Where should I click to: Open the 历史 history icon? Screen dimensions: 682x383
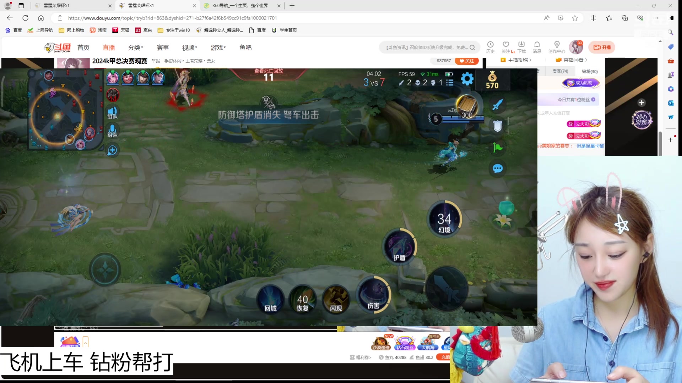click(x=490, y=47)
